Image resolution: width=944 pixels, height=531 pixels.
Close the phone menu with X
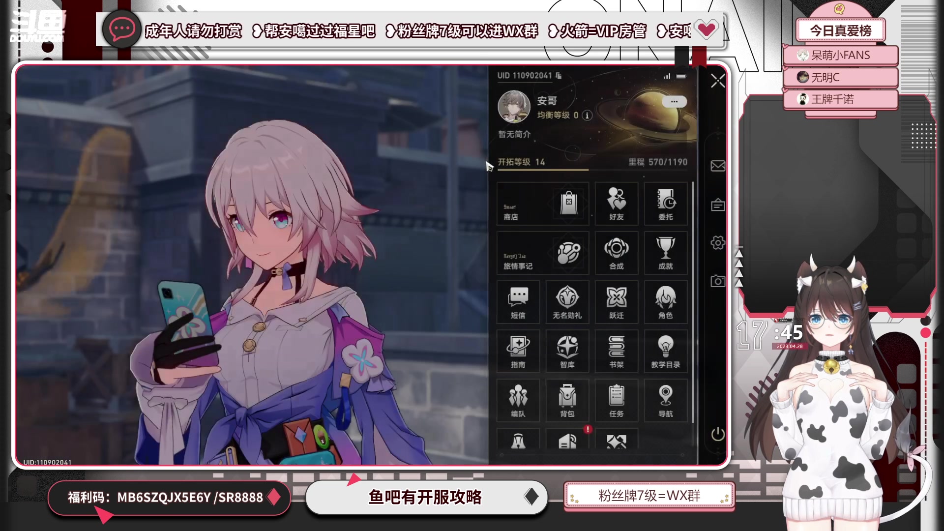[718, 81]
